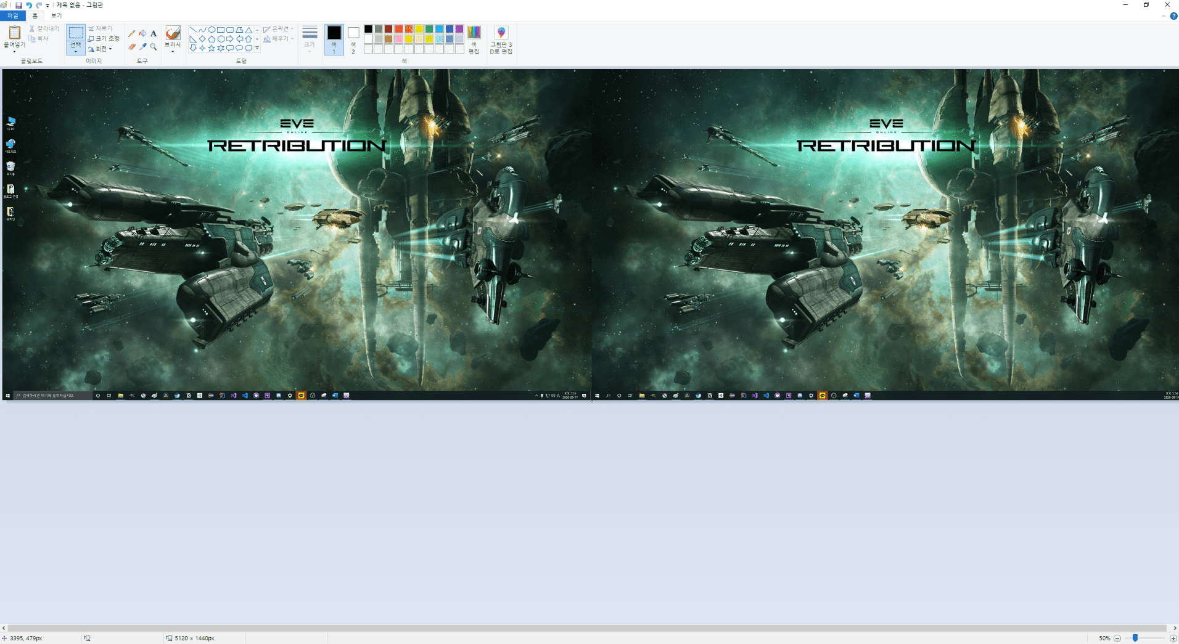Select the Text tool
The width and height of the screenshot is (1179, 644).
pyautogui.click(x=154, y=33)
